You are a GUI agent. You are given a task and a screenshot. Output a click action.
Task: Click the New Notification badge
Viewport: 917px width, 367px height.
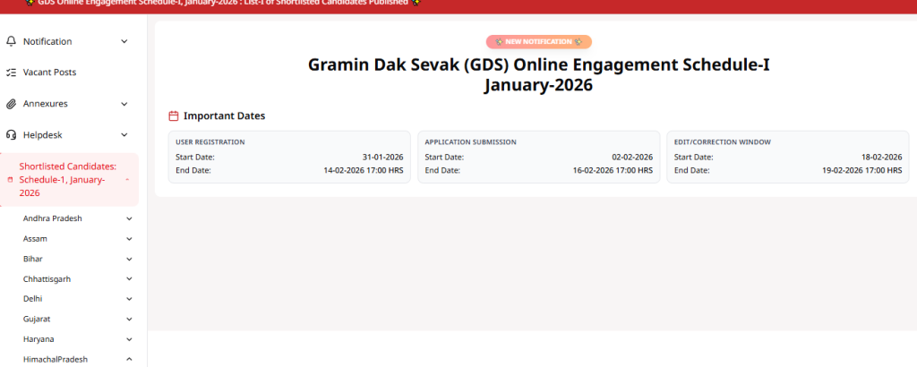(538, 42)
